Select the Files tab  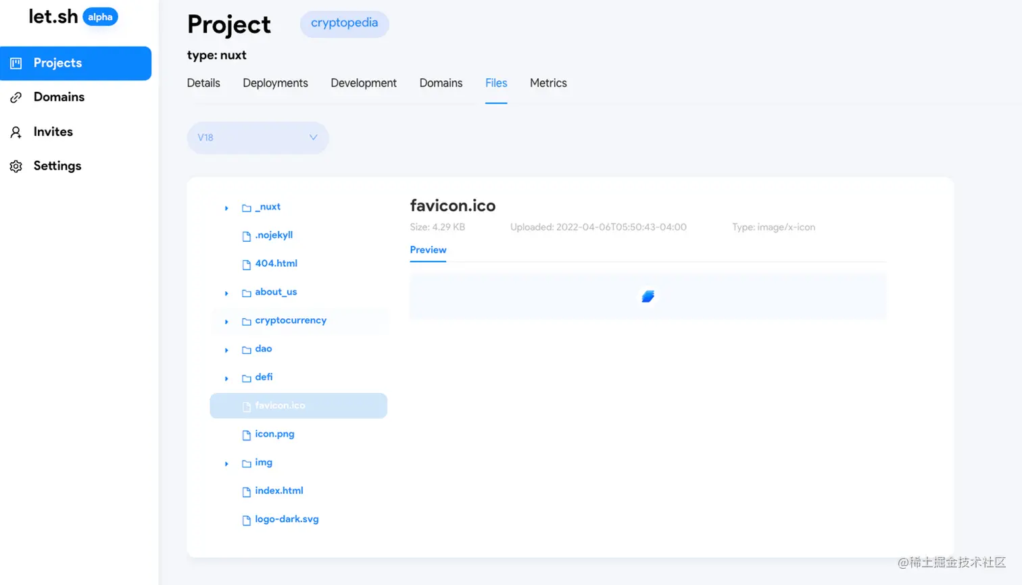[496, 83]
